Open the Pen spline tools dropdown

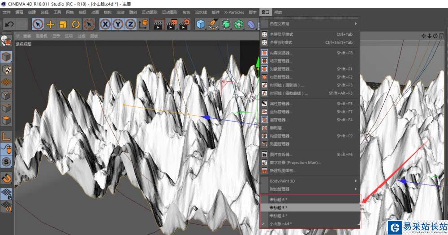point(213,24)
